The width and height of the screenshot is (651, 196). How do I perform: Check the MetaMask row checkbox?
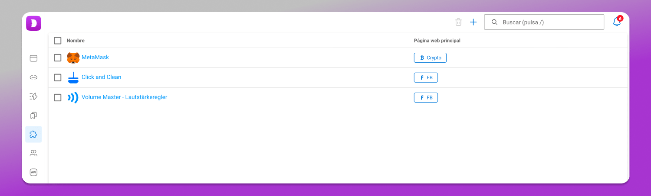58,58
